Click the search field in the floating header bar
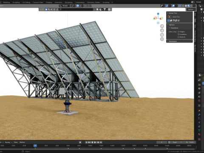The image size is (204, 153). [76, 9]
